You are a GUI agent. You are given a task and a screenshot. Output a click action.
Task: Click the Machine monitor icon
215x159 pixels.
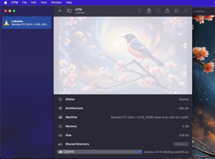[60, 117]
